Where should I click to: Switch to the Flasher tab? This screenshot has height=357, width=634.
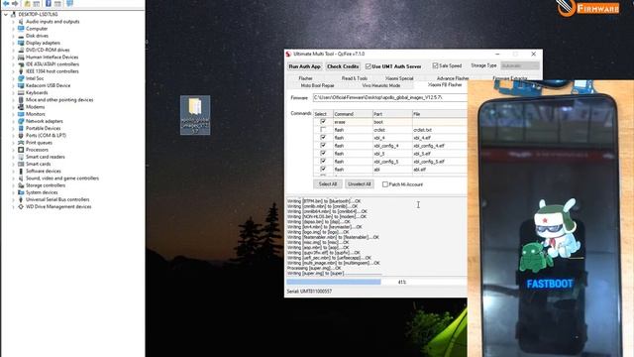305,78
